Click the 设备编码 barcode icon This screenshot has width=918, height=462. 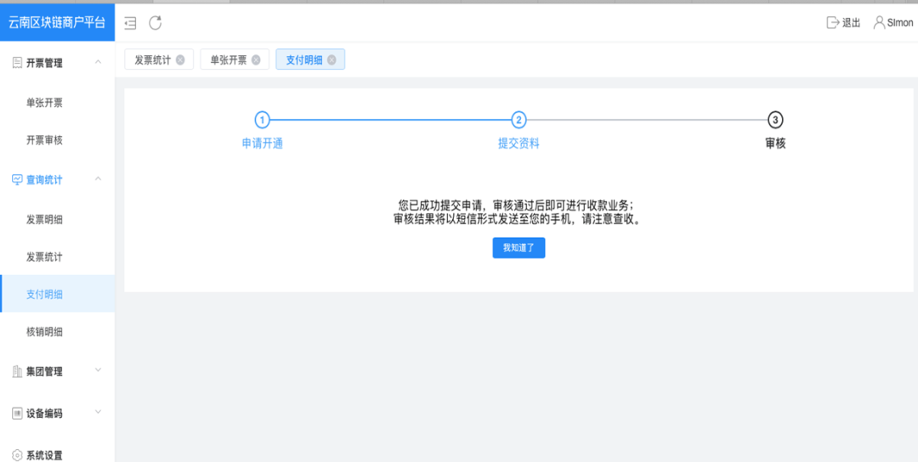tap(17, 414)
